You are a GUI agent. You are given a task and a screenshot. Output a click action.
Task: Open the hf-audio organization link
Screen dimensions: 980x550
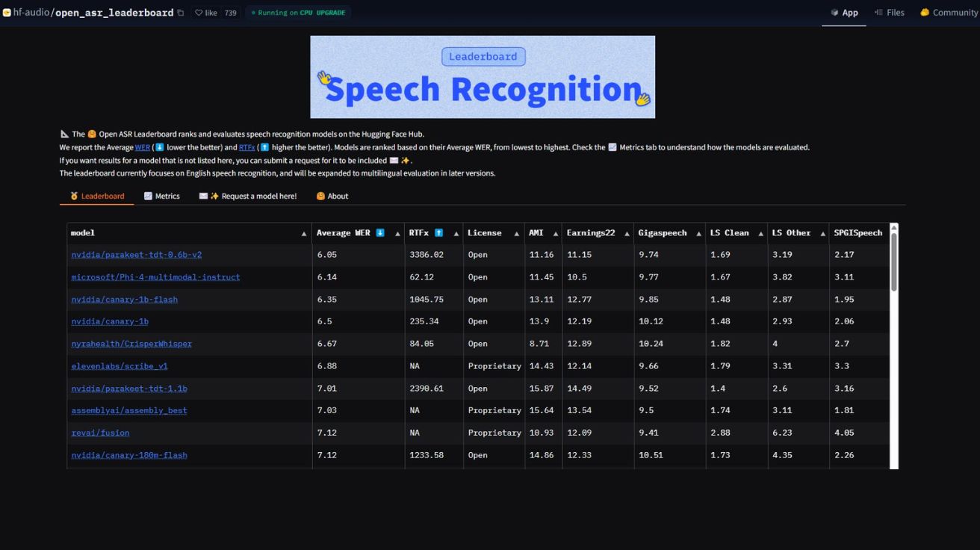pyautogui.click(x=31, y=13)
